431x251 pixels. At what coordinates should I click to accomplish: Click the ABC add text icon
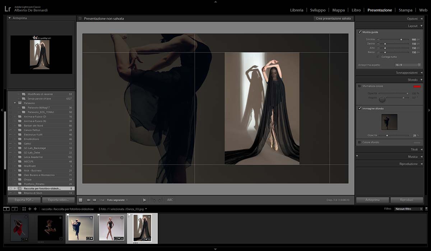[x=170, y=200]
